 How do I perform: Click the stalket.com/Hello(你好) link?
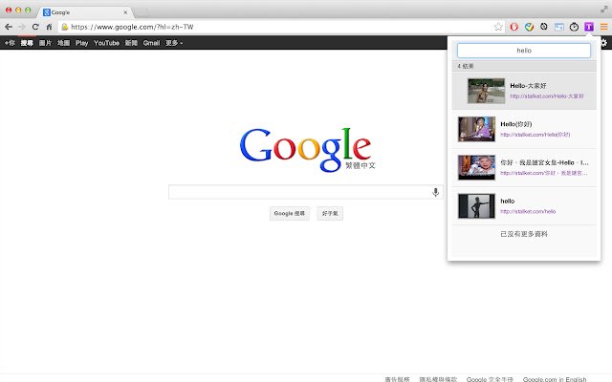point(535,135)
